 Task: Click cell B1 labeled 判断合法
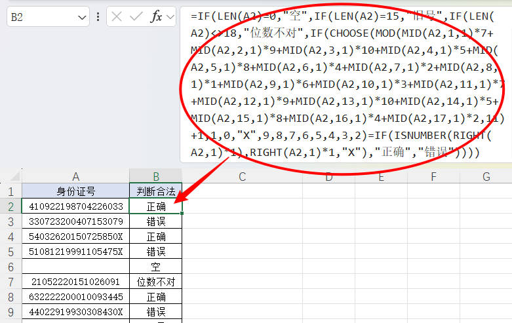[155, 191]
